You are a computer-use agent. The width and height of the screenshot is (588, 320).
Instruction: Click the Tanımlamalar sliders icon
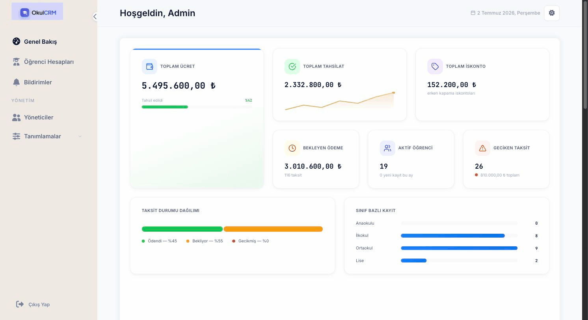(x=16, y=136)
